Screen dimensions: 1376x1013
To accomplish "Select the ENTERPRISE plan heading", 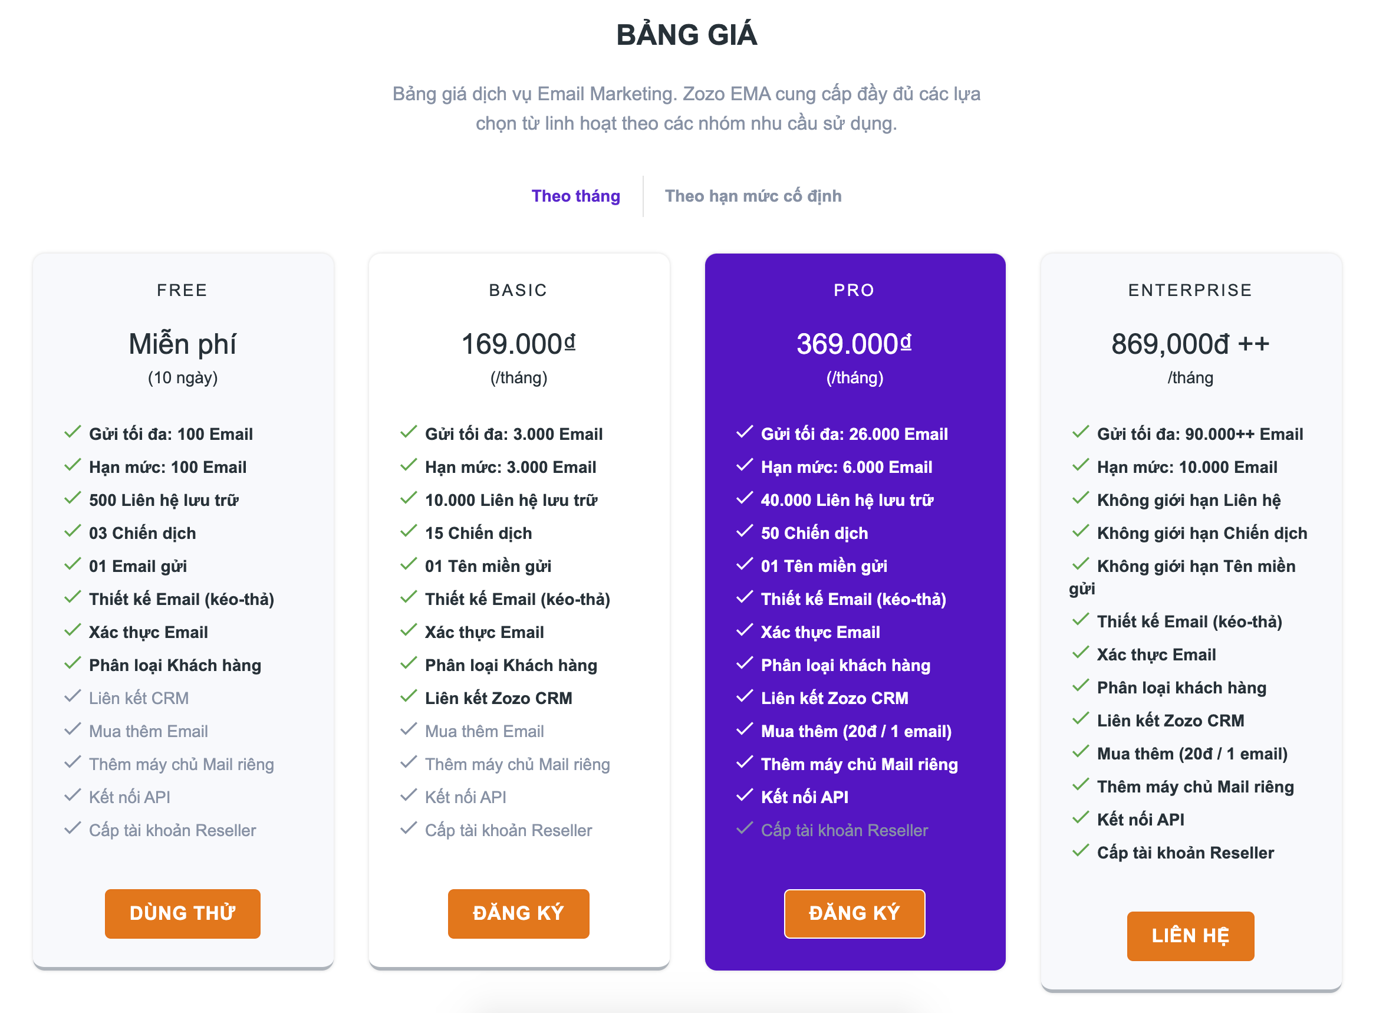I will click(1190, 290).
